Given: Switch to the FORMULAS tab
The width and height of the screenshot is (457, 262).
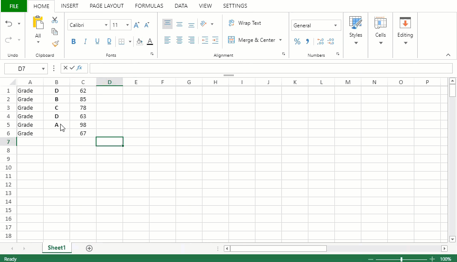Looking at the screenshot, I should [149, 6].
